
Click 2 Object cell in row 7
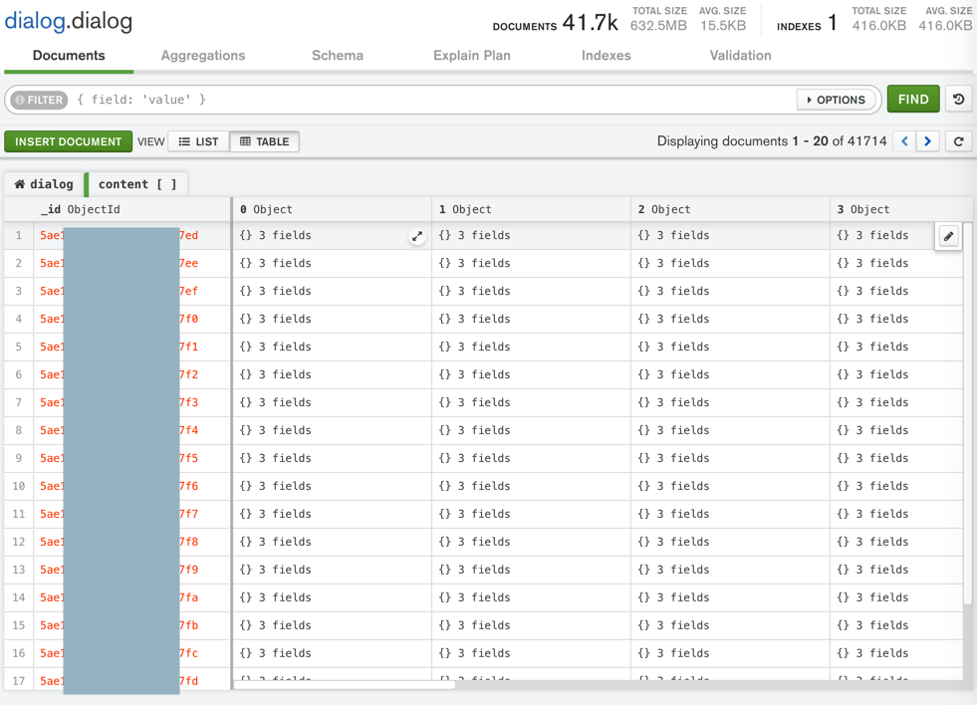[x=730, y=402]
